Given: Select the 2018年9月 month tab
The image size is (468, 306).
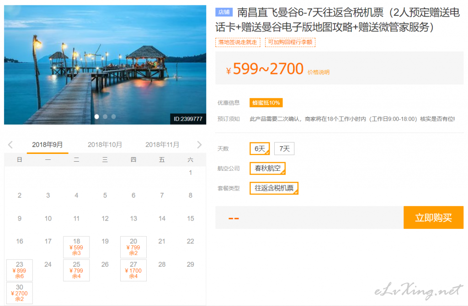Looking at the screenshot, I should point(48,145).
